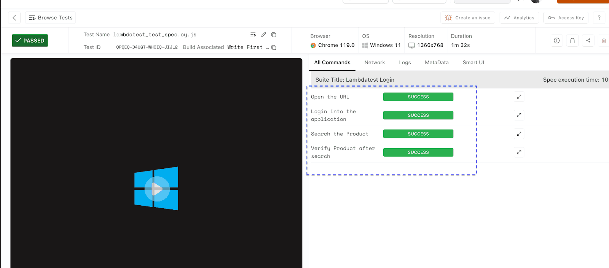
Task: Click the 1366x768 resolution value
Action: click(430, 45)
